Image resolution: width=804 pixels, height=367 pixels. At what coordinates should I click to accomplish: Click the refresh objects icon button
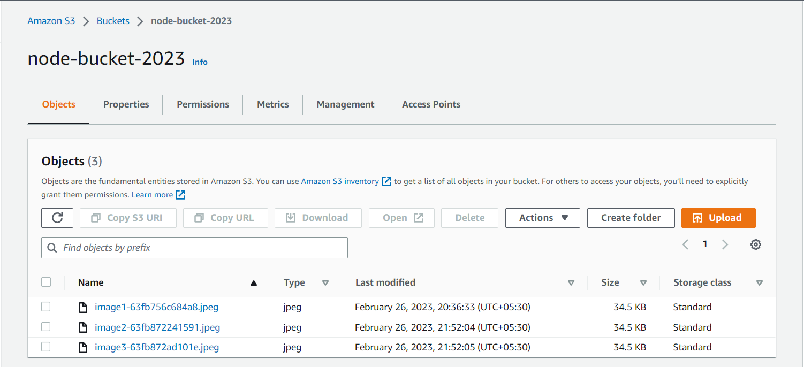(57, 218)
